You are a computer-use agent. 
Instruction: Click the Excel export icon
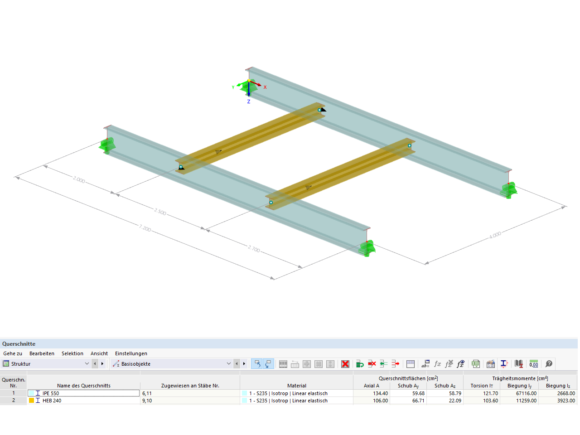476,364
